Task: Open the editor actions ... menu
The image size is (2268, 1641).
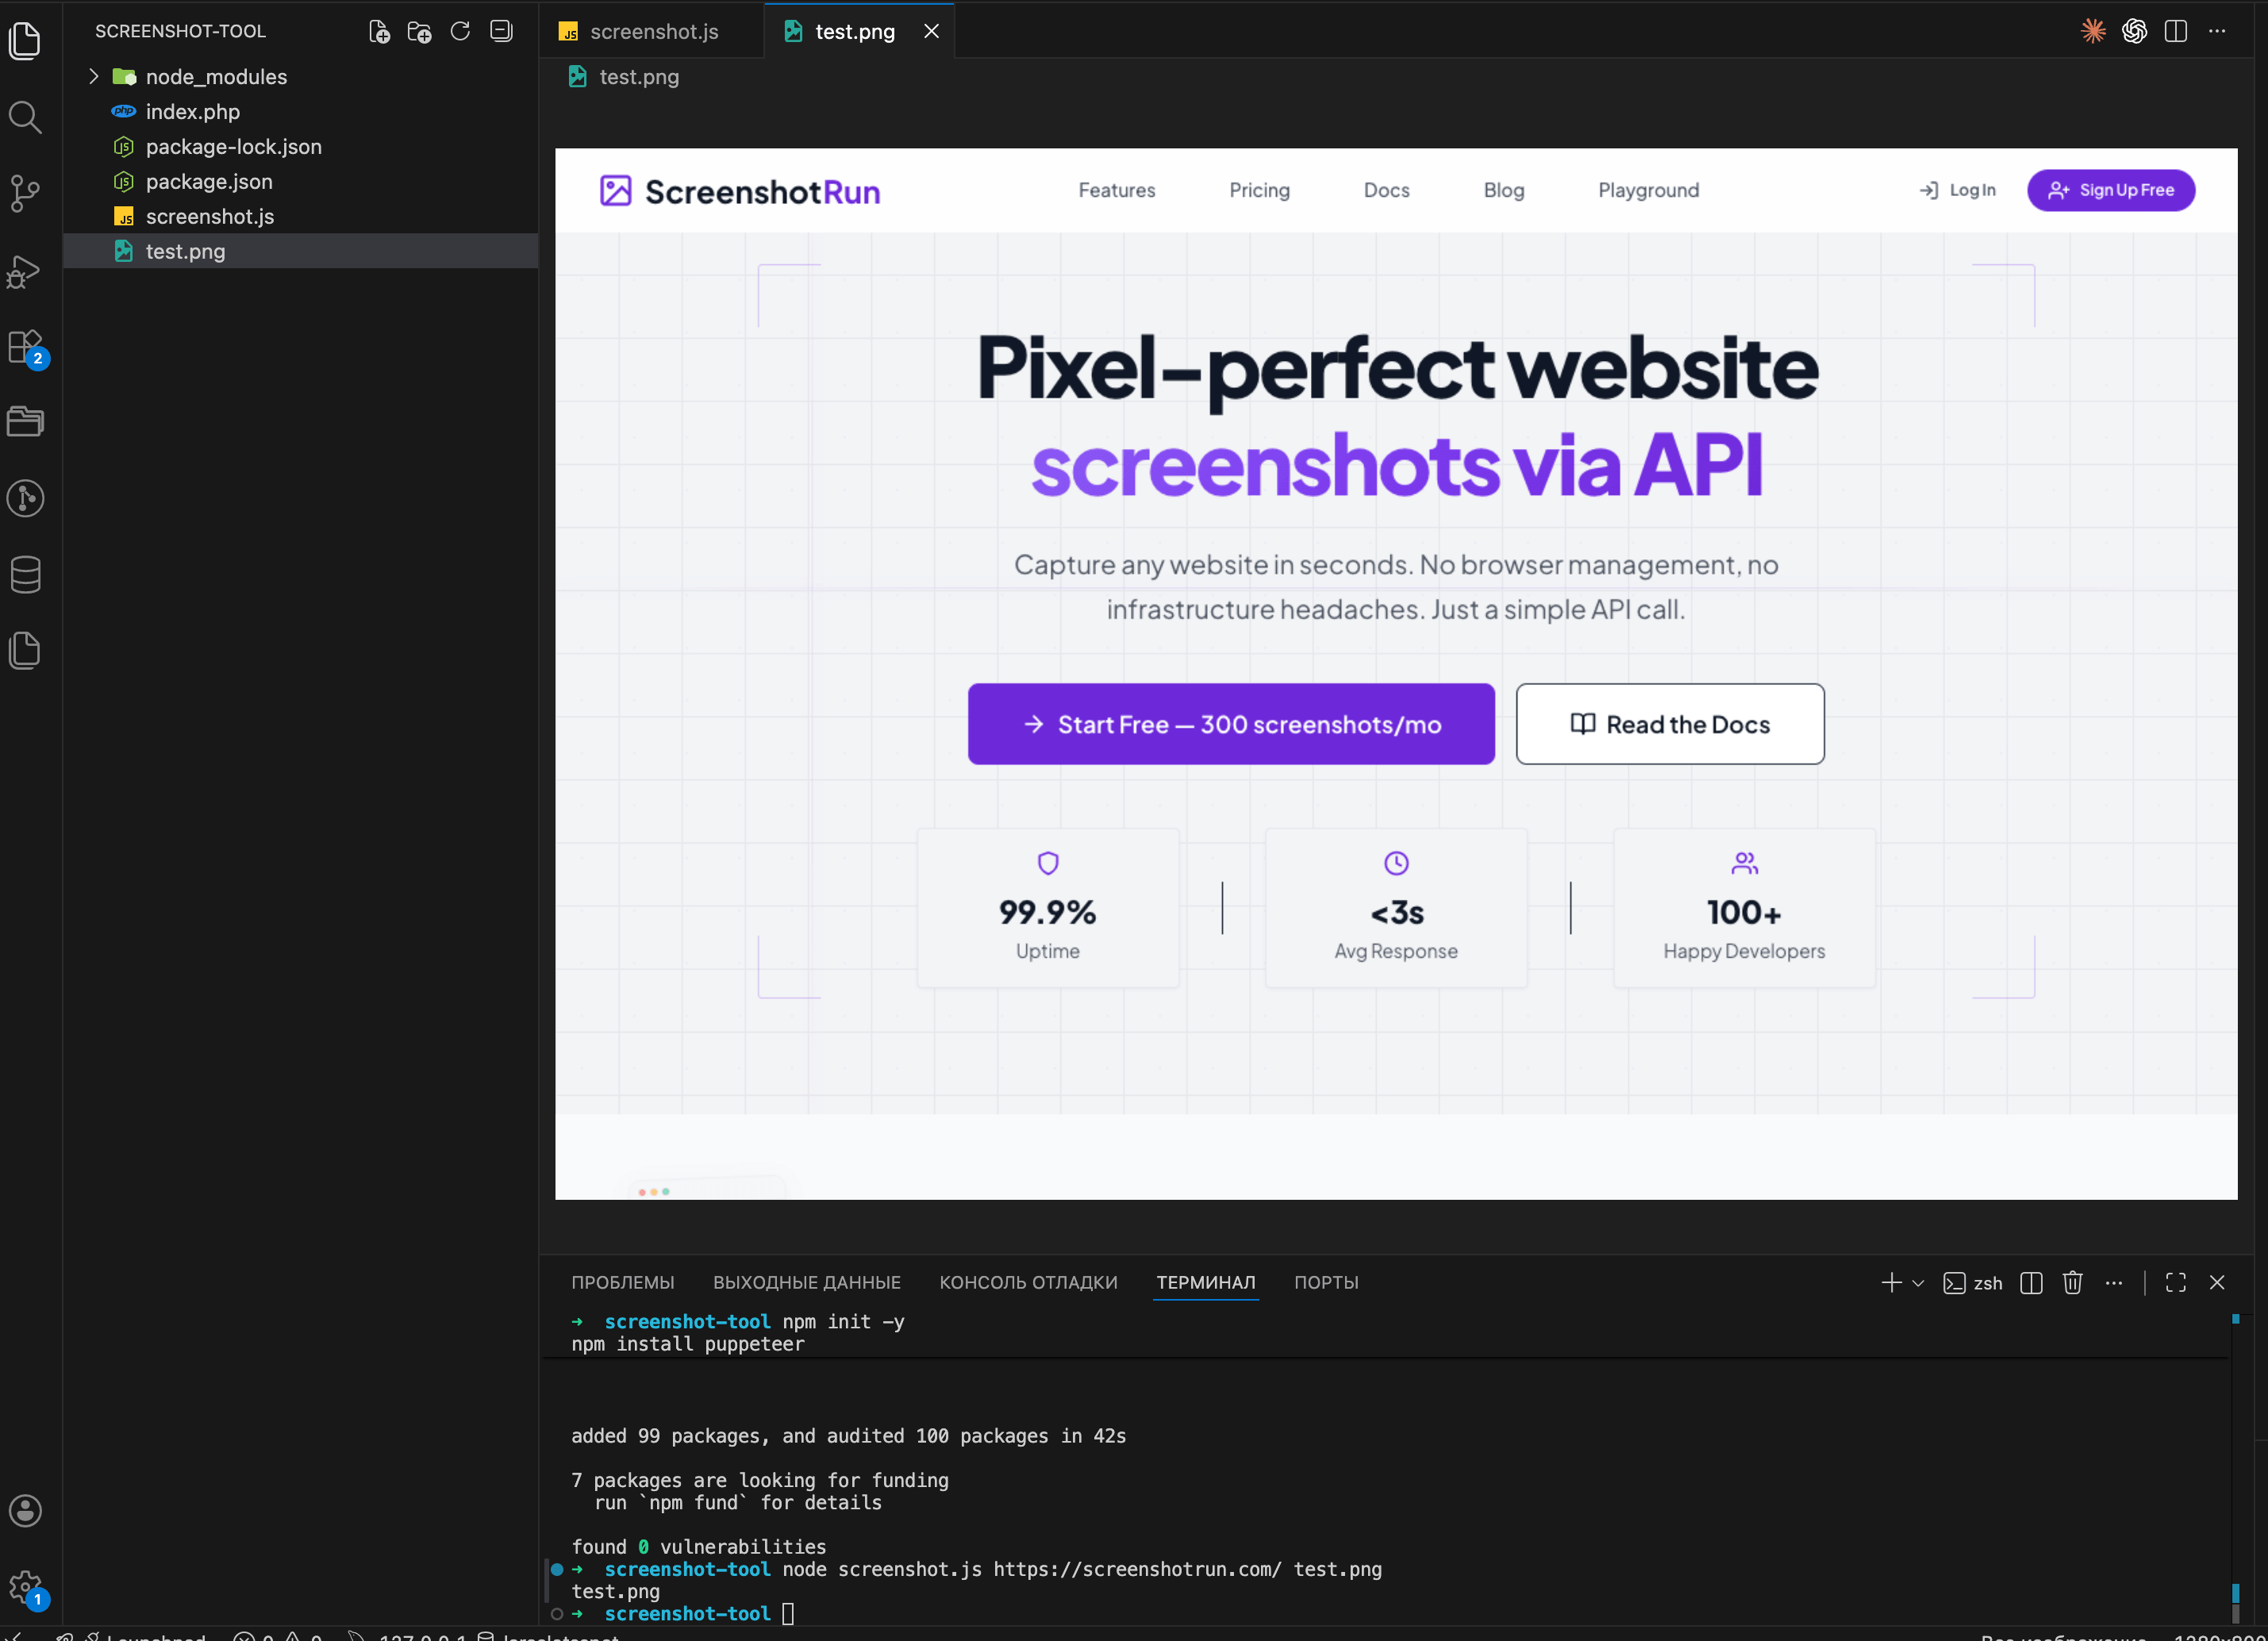Action: (2218, 31)
